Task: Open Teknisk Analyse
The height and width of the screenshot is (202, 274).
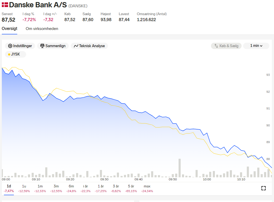Action: 89,46
